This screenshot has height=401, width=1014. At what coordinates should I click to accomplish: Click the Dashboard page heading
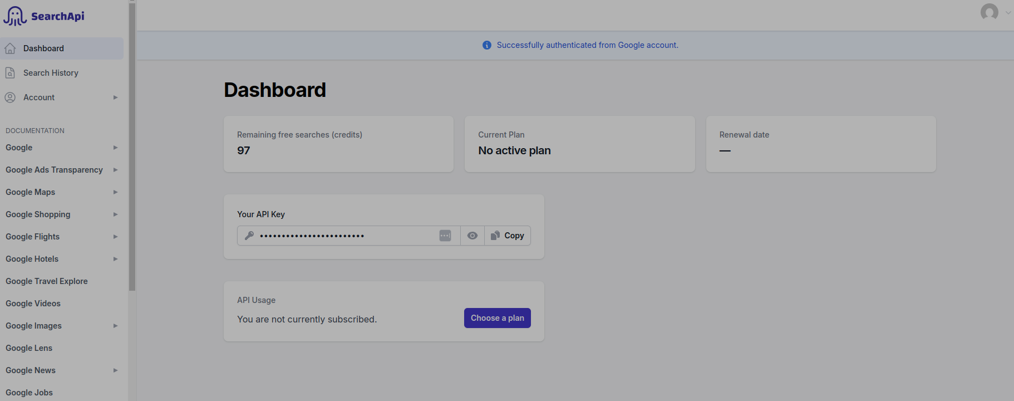tap(275, 90)
